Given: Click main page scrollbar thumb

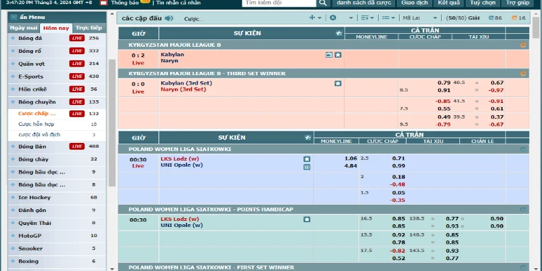Looking at the screenshot, I should [536, 27].
